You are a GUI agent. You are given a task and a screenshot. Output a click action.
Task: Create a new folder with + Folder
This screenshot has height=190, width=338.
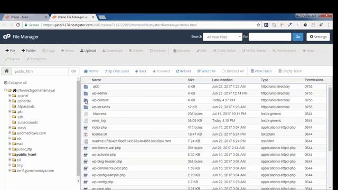click(29, 51)
